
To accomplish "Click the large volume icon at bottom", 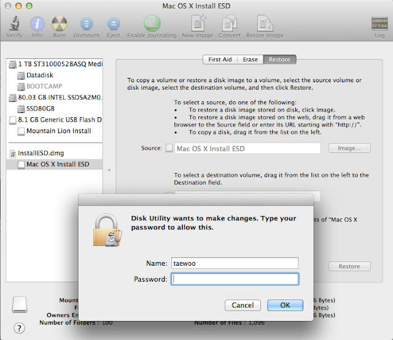I will click(20, 304).
